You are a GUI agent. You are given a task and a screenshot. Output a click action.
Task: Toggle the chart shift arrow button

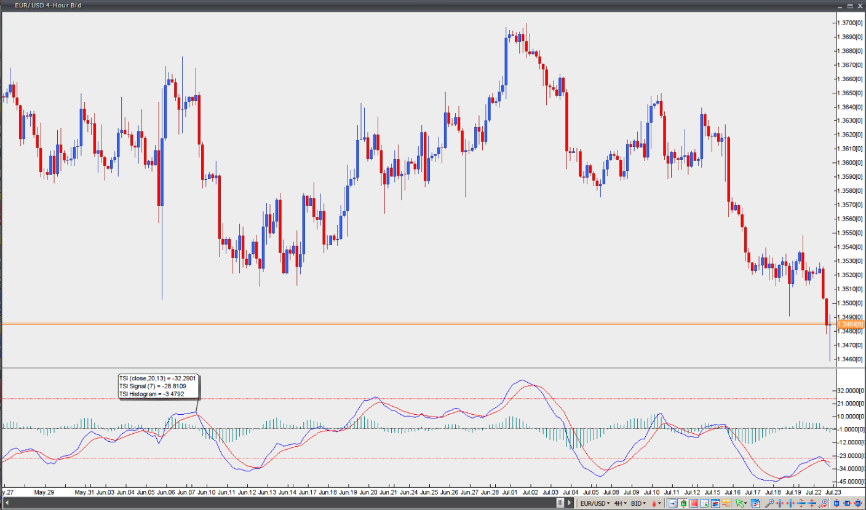pyautogui.click(x=672, y=504)
